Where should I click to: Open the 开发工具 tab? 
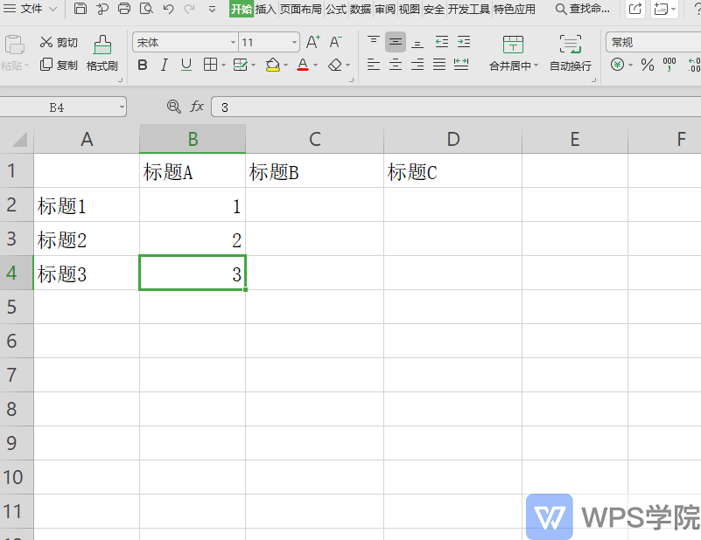468,9
